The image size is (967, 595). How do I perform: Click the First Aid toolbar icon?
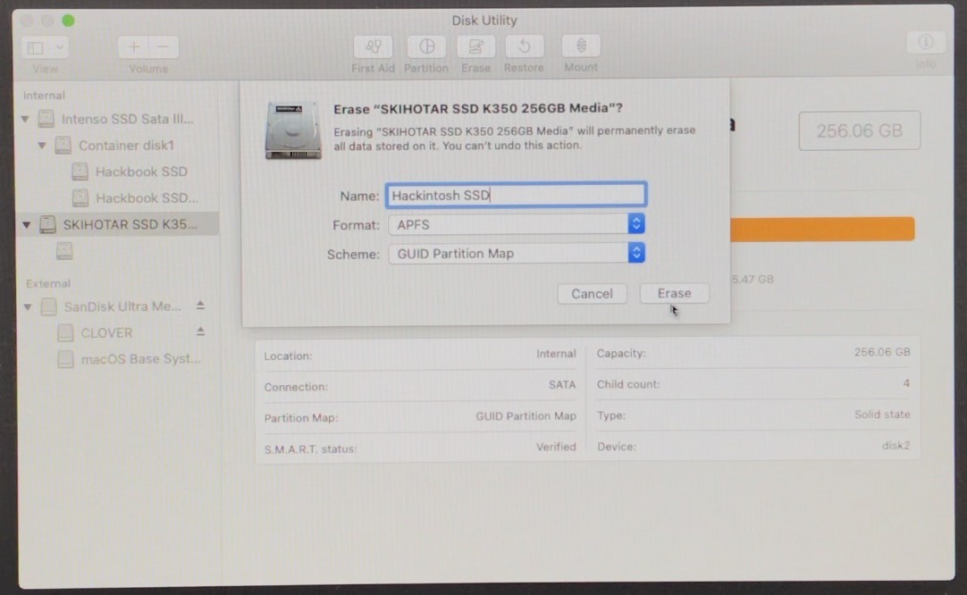[x=373, y=46]
